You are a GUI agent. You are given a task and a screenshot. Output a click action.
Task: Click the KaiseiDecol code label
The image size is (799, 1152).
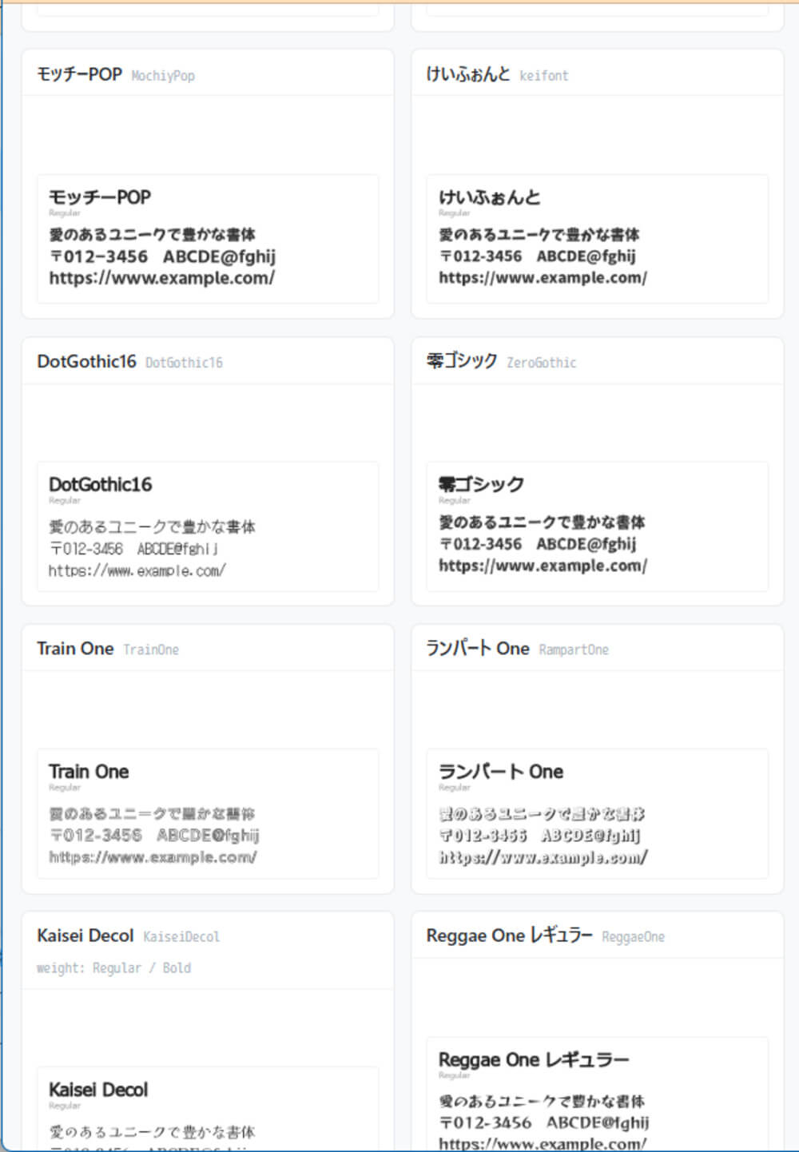(181, 936)
